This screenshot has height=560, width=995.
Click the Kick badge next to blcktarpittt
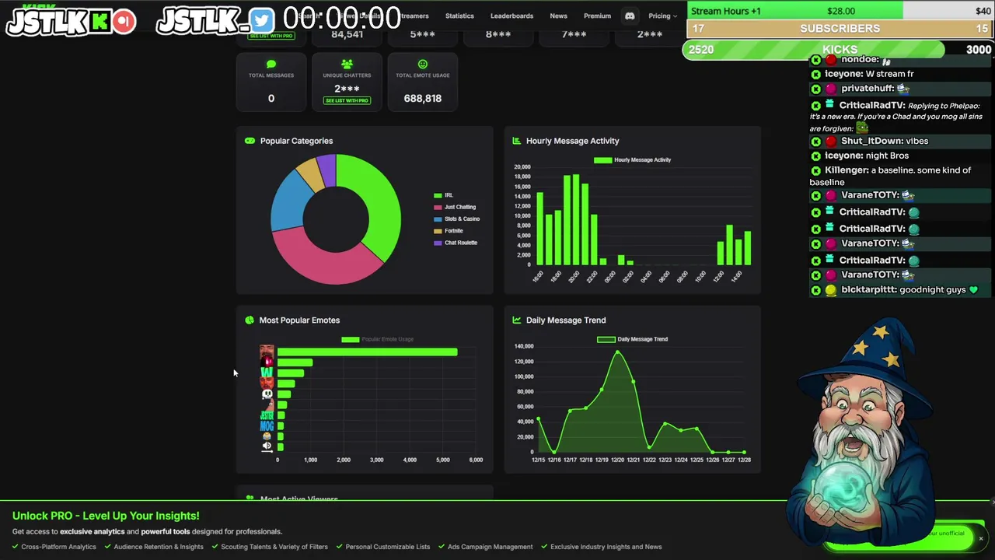click(815, 290)
